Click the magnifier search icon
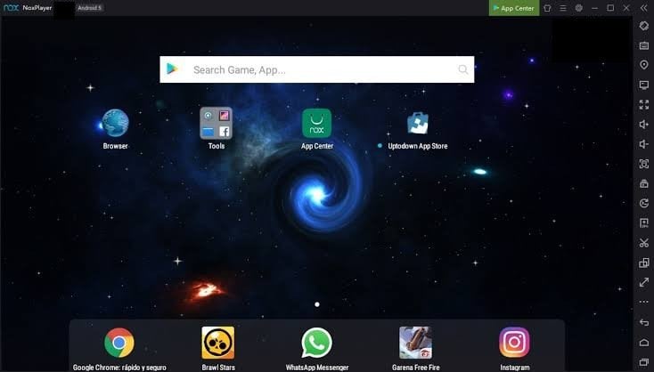This screenshot has height=372, width=654. (463, 69)
